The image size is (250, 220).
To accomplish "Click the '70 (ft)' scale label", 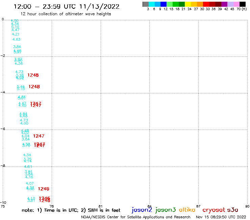I will point(242,9).
